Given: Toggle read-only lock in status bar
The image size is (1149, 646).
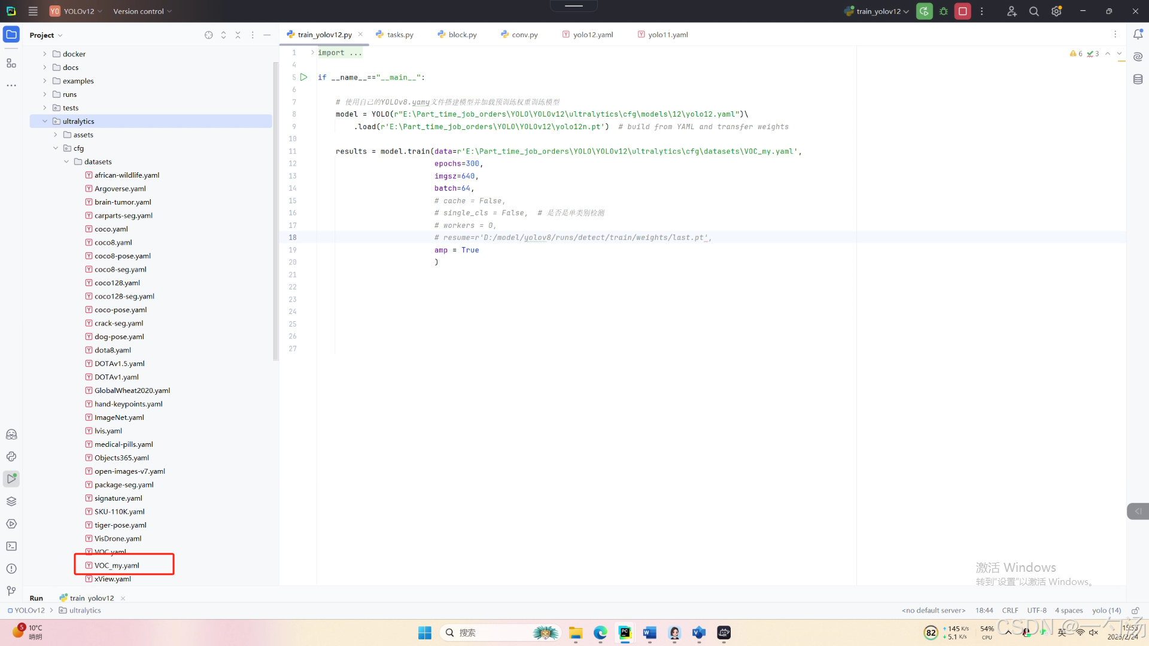Looking at the screenshot, I should [1135, 611].
